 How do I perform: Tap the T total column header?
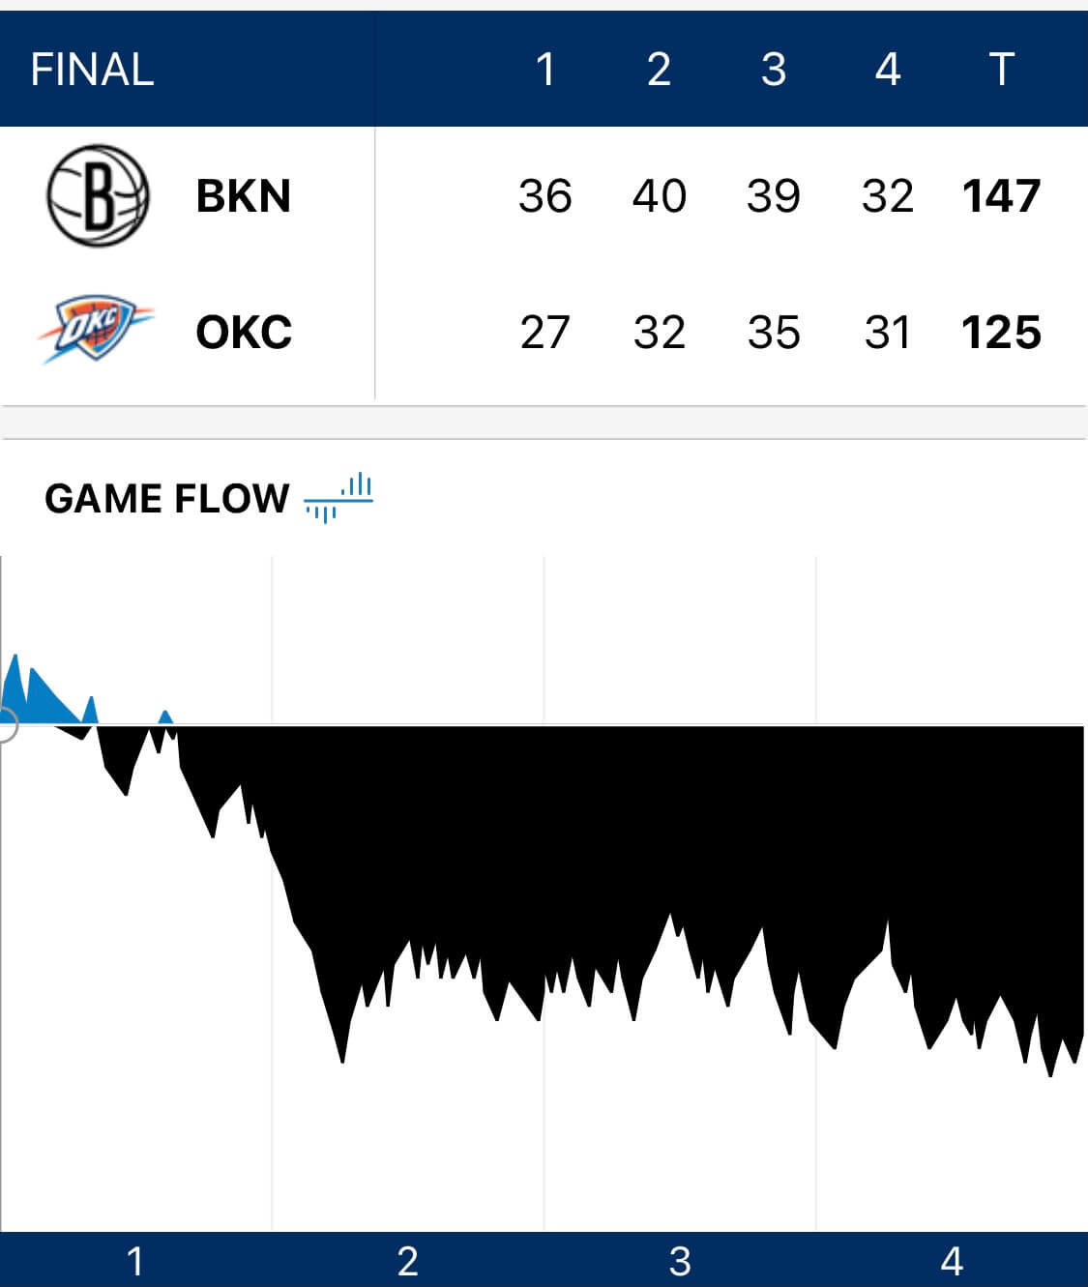pyautogui.click(x=1001, y=70)
